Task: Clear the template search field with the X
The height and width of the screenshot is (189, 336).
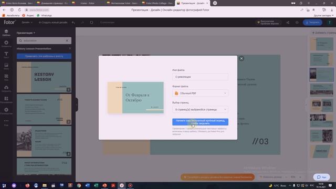Action: click(67, 40)
